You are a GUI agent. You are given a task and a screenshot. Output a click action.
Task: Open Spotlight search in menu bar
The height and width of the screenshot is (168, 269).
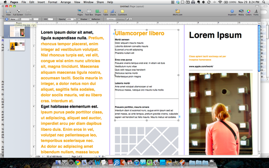[264, 2]
